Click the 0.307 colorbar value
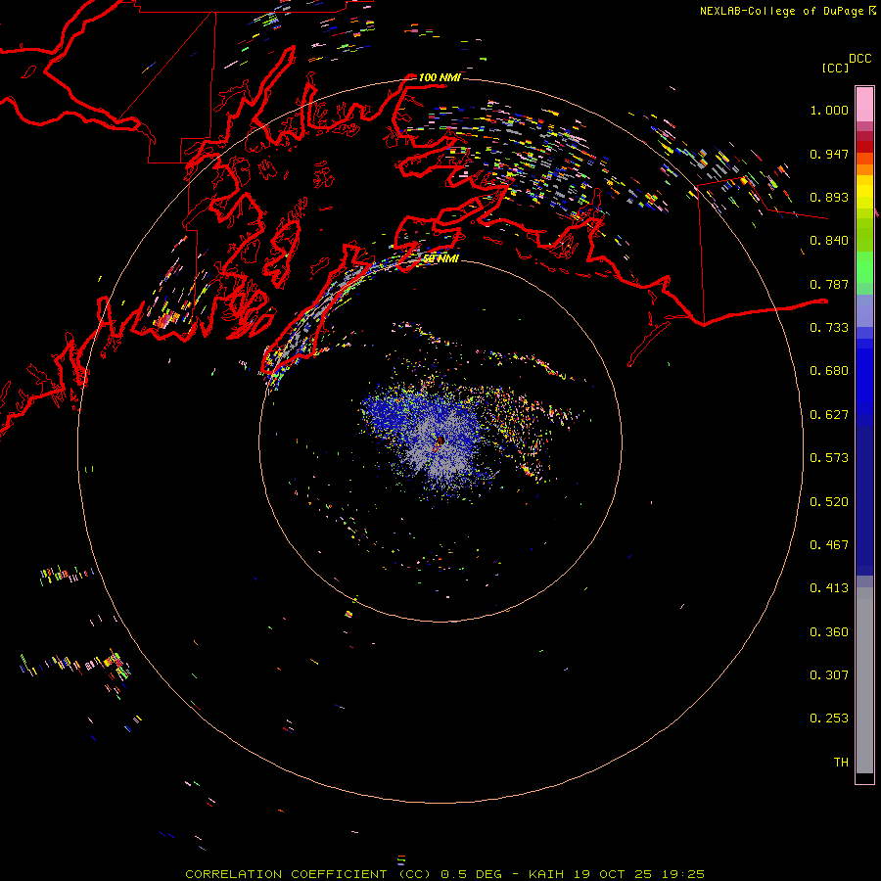The width and height of the screenshot is (881, 881). 829,674
